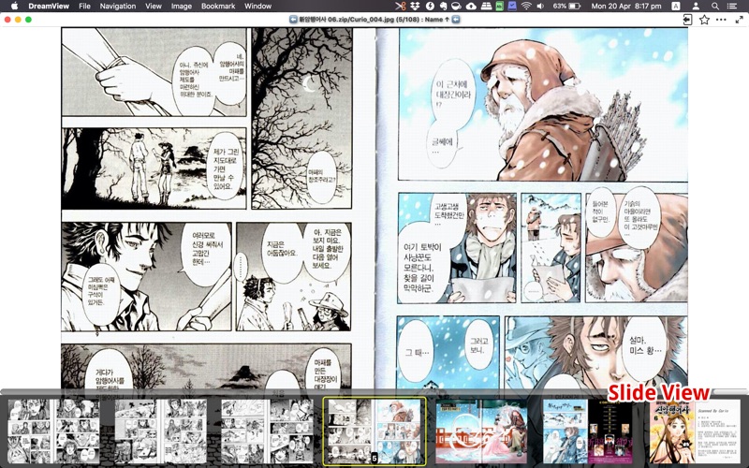Screen dimensions: 749x468
Task: Open the volume control in menu bar
Action: 540,7
